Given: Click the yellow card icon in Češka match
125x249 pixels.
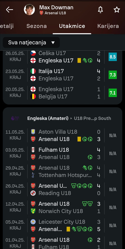Looking at the screenshot, I should pos(79,60).
